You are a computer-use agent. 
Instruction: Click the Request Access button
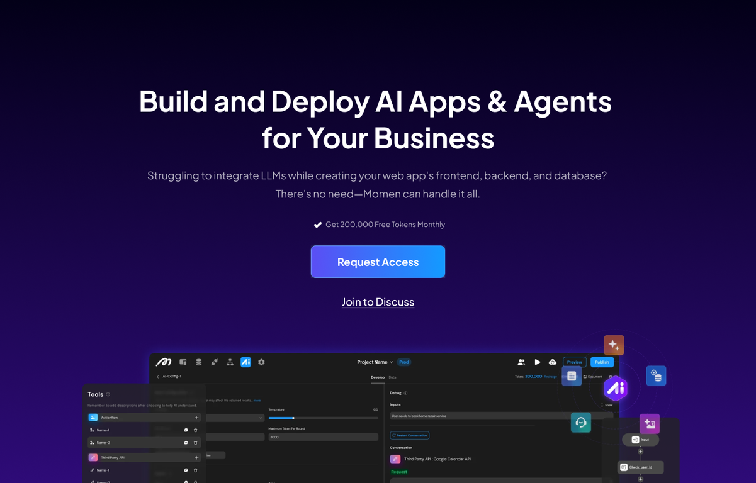[x=378, y=262]
